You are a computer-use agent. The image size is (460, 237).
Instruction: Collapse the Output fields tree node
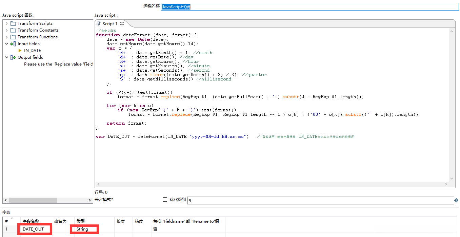pos(7,57)
